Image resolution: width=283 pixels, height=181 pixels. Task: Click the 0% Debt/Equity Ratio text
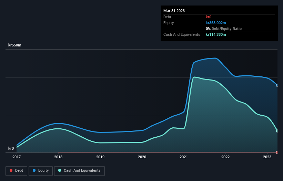(x=224, y=29)
